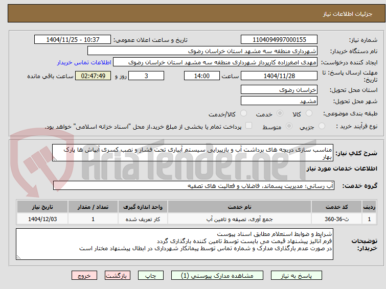Click the طبقه بندی موضوعی label
The height and width of the screenshot is (289, 386).
click(x=350, y=114)
